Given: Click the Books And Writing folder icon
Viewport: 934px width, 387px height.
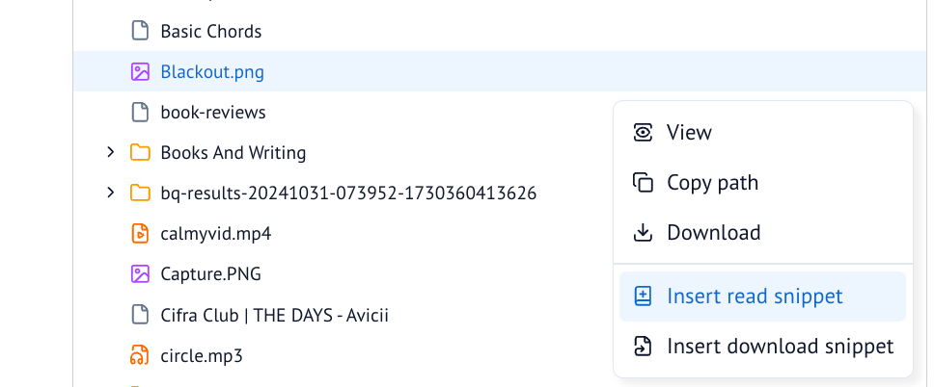Looking at the screenshot, I should pyautogui.click(x=139, y=153).
